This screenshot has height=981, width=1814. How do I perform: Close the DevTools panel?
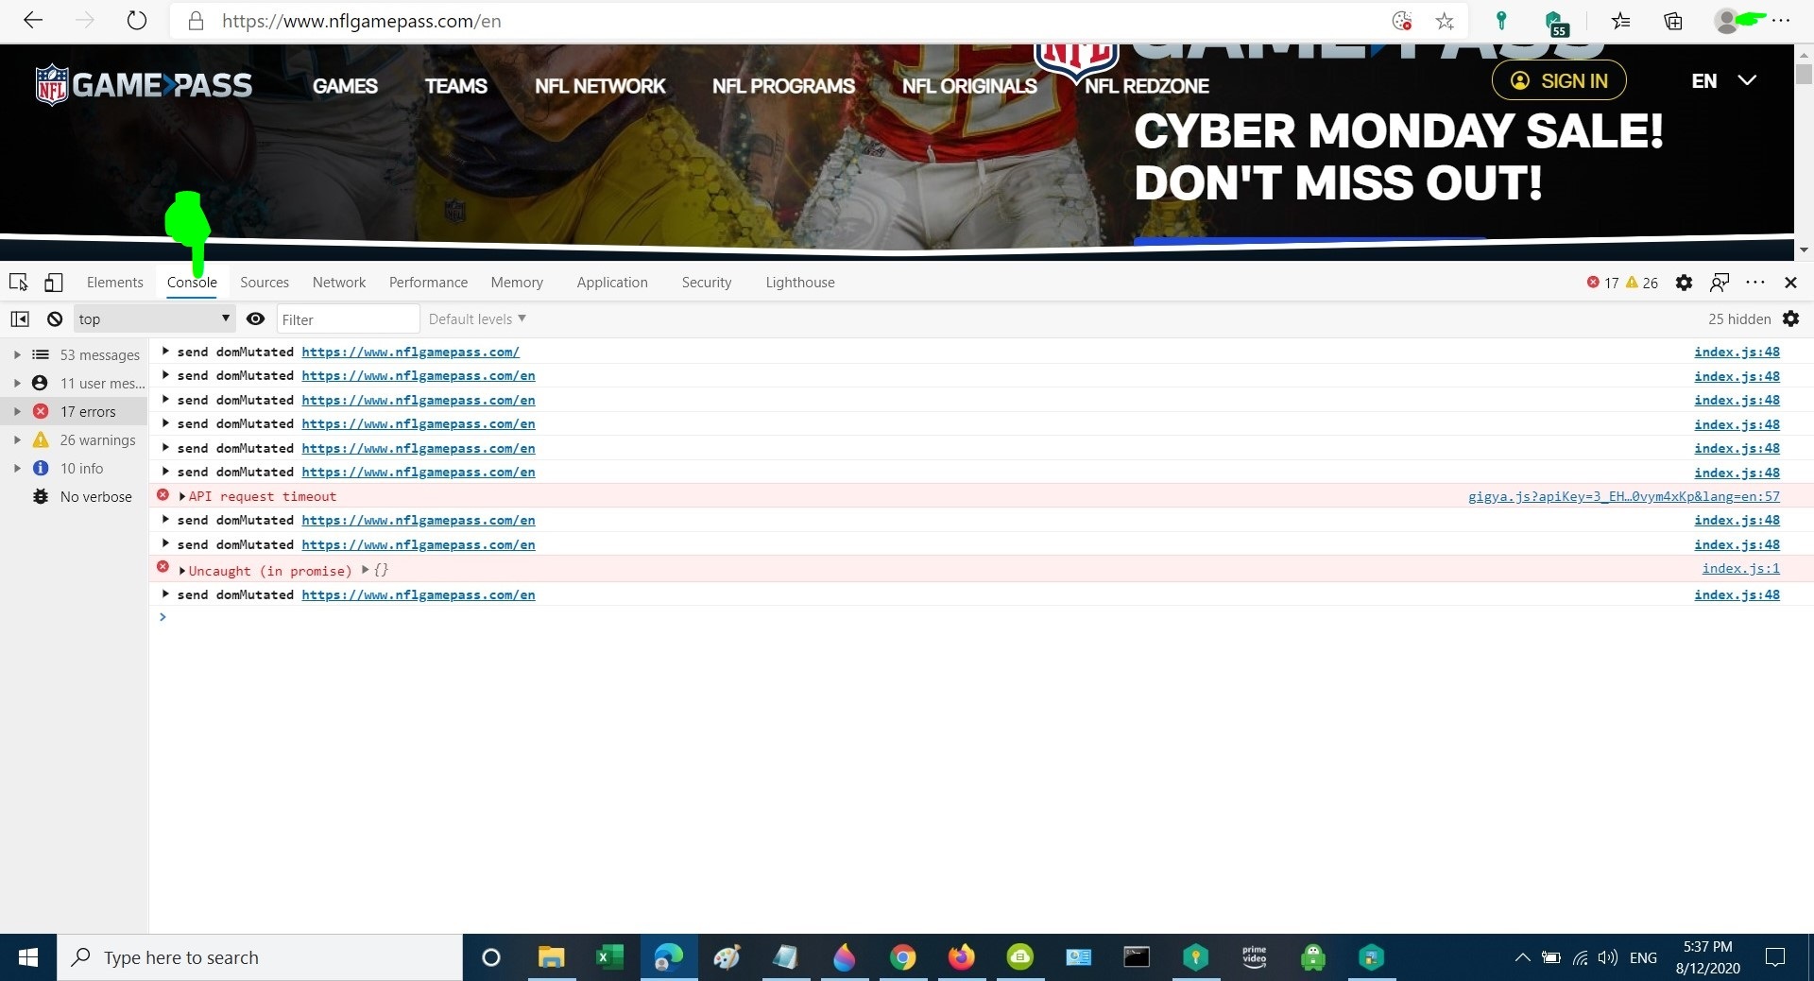click(1790, 283)
